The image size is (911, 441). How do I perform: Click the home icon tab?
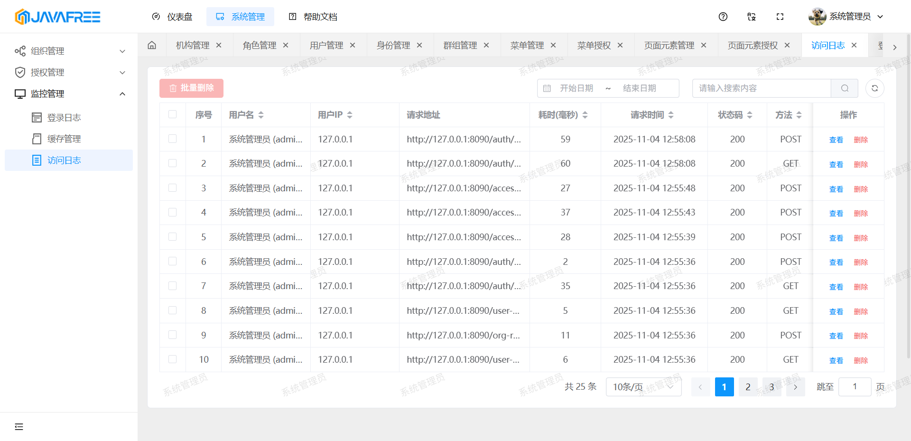tap(152, 45)
